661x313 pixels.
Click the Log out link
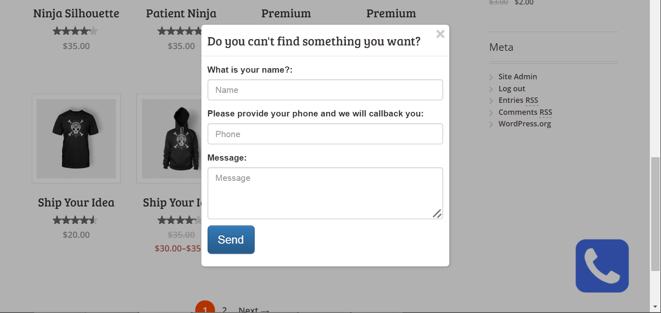pos(512,89)
